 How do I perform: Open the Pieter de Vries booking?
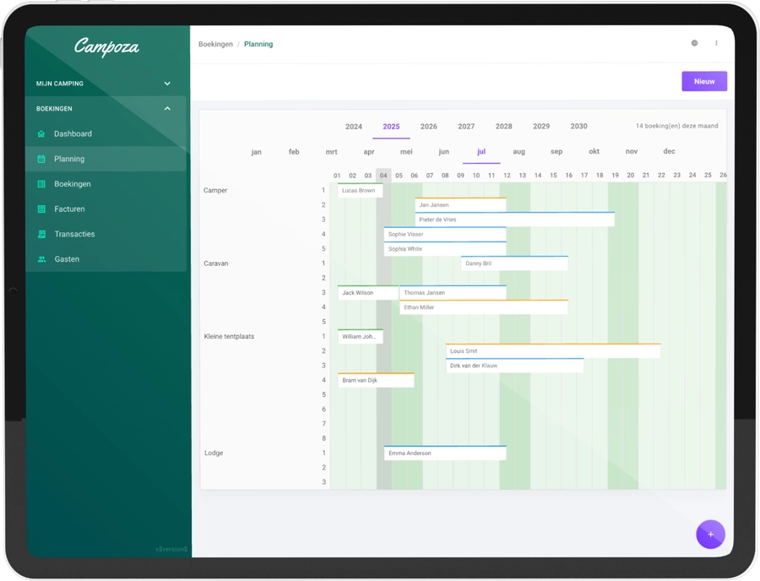tap(514, 220)
